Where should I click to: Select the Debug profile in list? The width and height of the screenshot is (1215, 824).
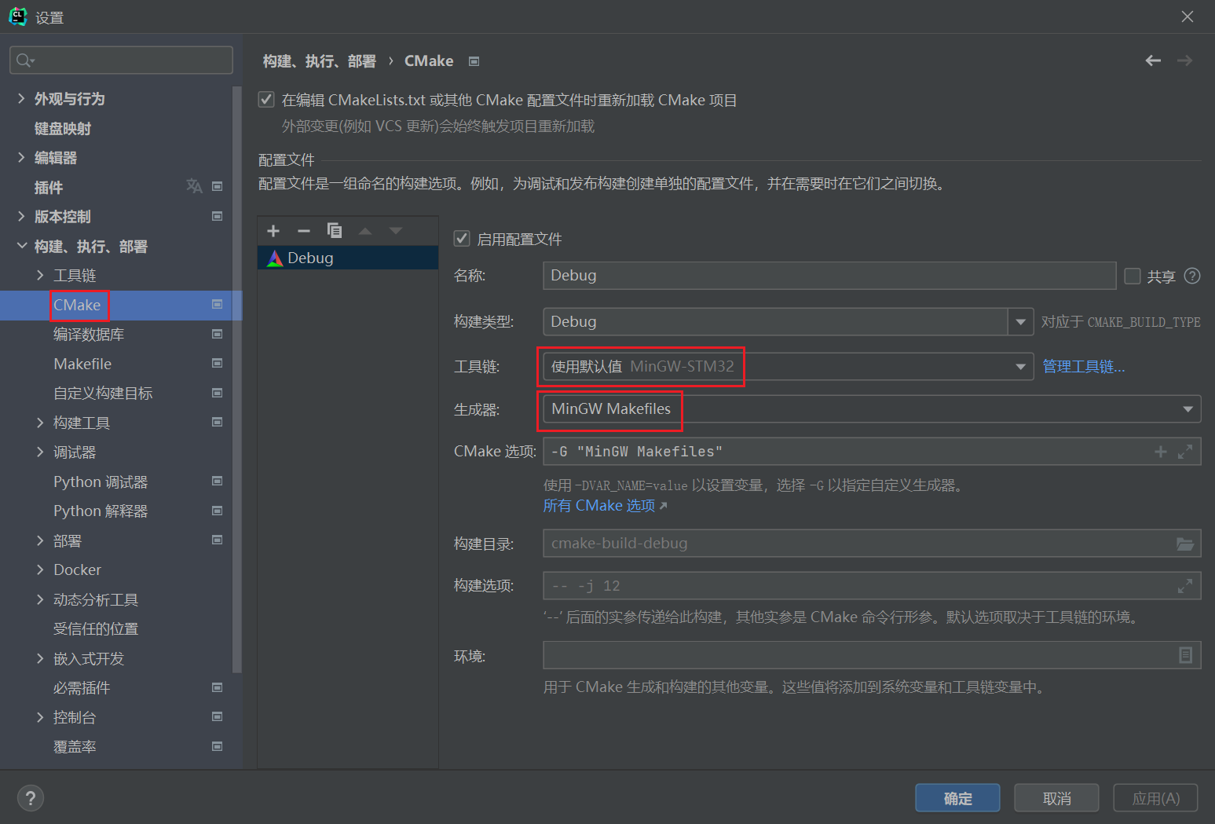point(347,258)
